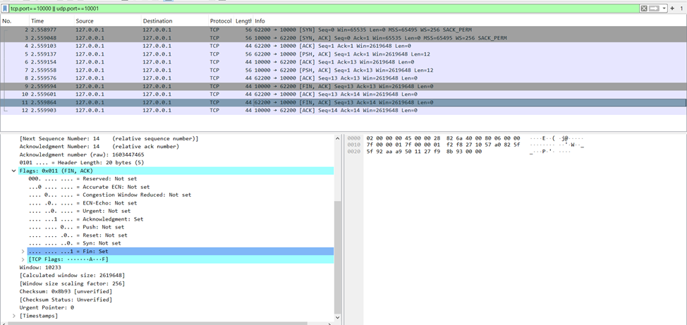Click the Info column header
The height and width of the screenshot is (325, 687).
260,21
